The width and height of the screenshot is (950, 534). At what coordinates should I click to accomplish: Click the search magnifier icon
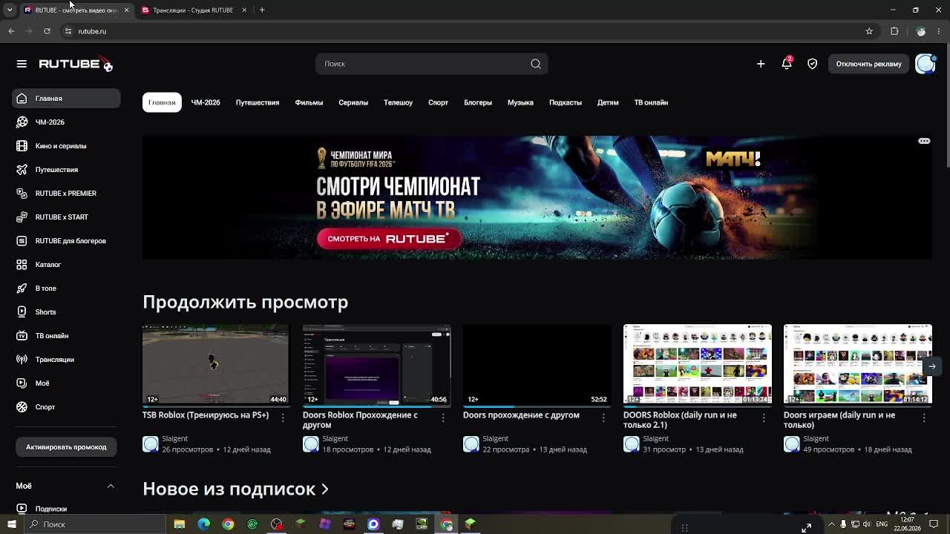pyautogui.click(x=536, y=64)
